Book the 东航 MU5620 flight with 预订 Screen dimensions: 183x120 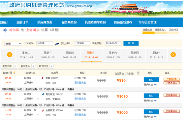pyautogui.click(x=151, y=80)
